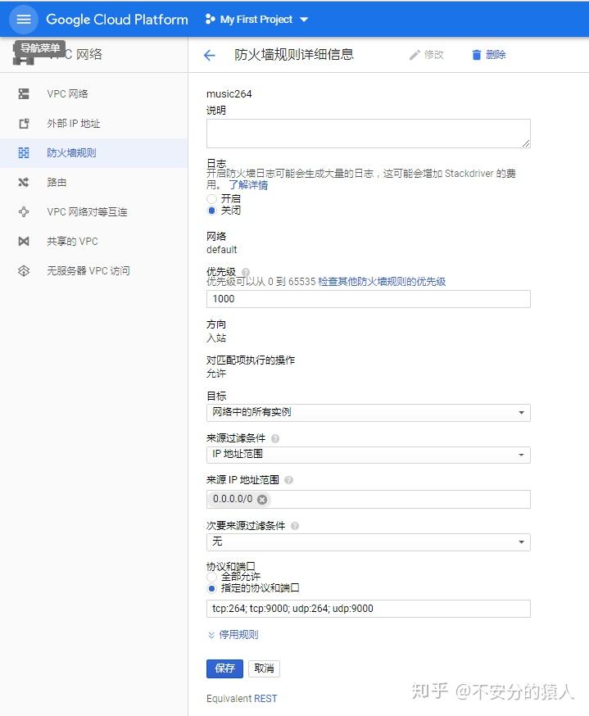Click the 说明 description text area
This screenshot has height=716, width=589.
368,134
